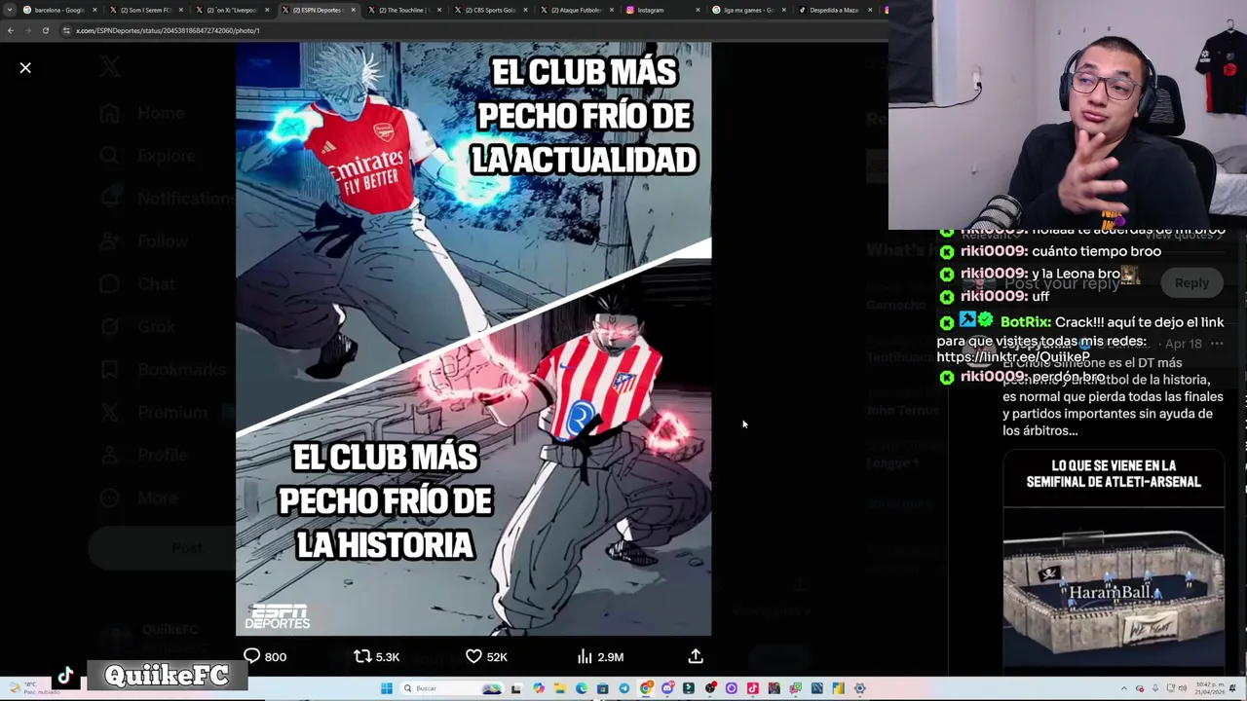Open Microsoft Edge from the taskbar
This screenshot has height=701, width=1247.
581,688
